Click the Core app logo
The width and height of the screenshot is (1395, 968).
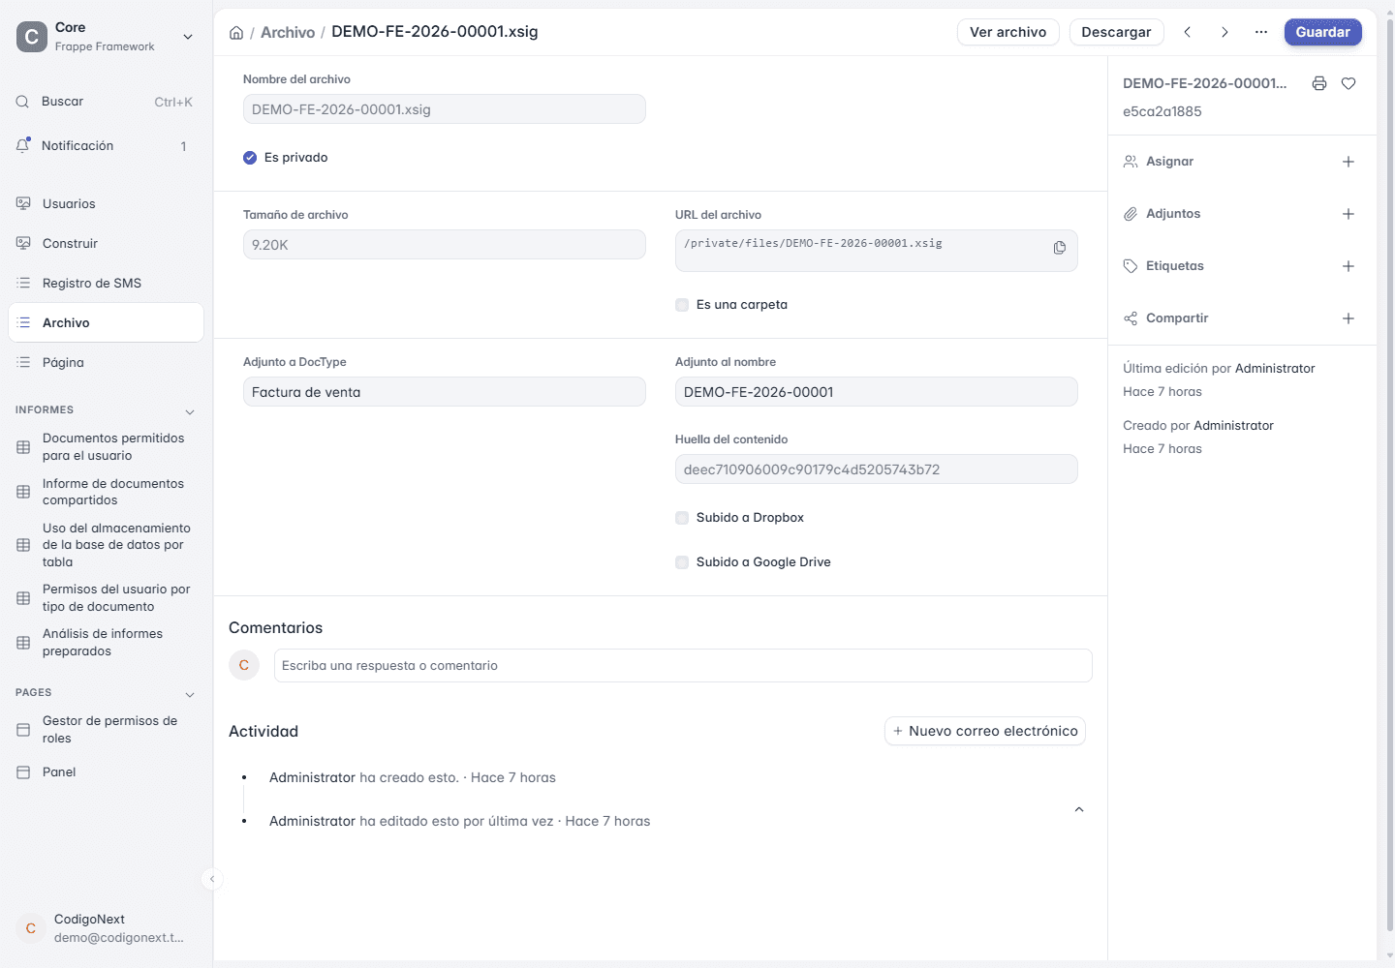(32, 37)
